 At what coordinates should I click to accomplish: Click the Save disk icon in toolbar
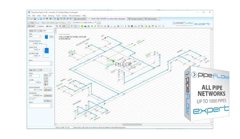[35, 19]
